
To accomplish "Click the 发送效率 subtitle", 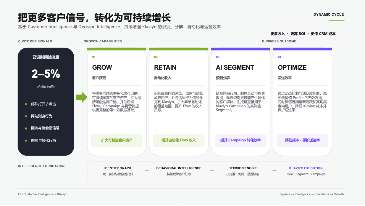I will click(x=285, y=78).
